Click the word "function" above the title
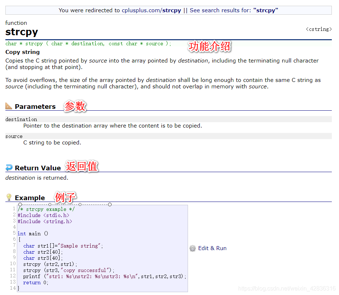The width and height of the screenshot is (339, 295). point(16,23)
